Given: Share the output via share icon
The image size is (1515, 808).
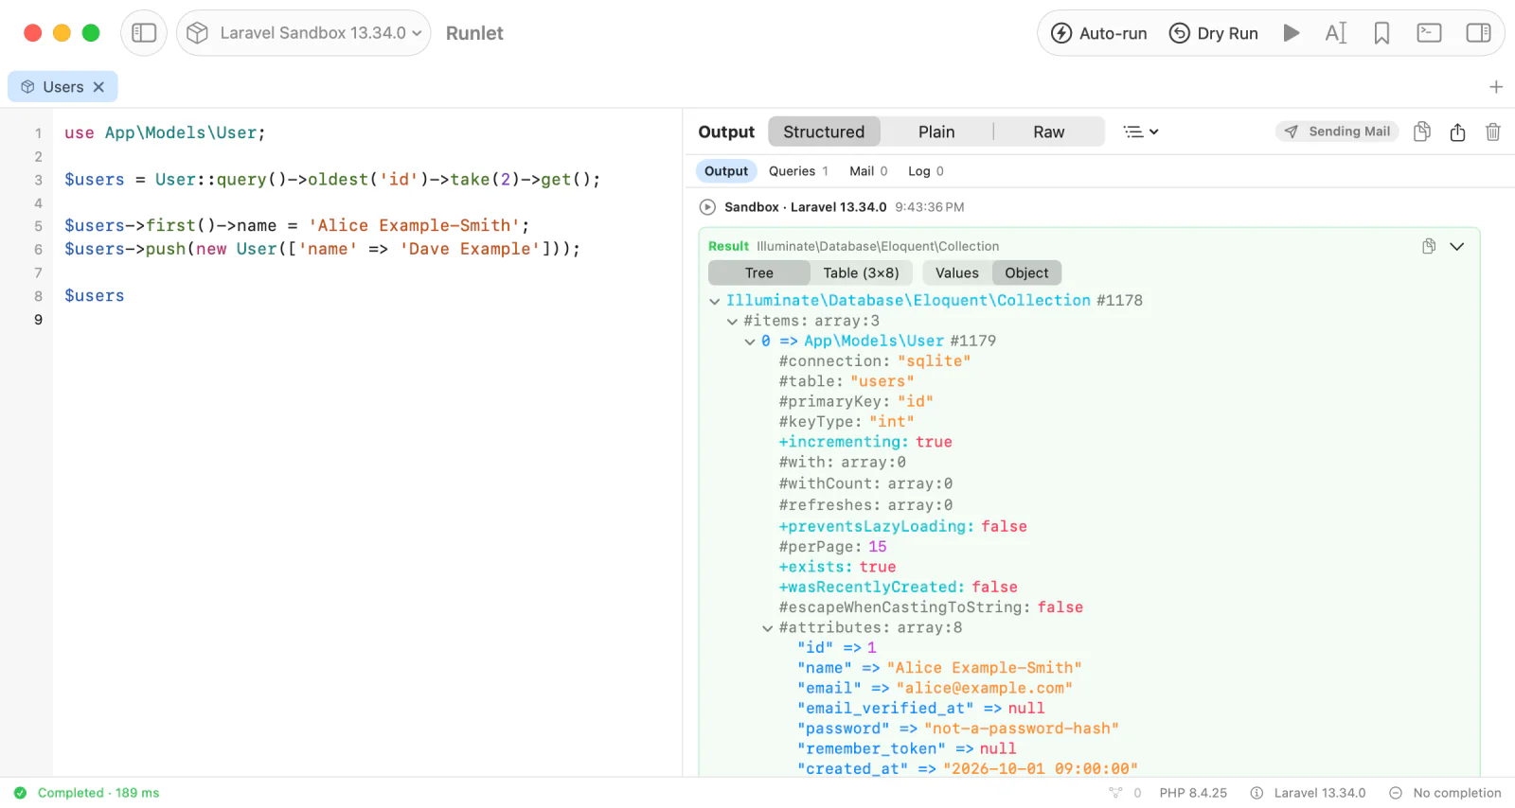Looking at the screenshot, I should (x=1458, y=132).
